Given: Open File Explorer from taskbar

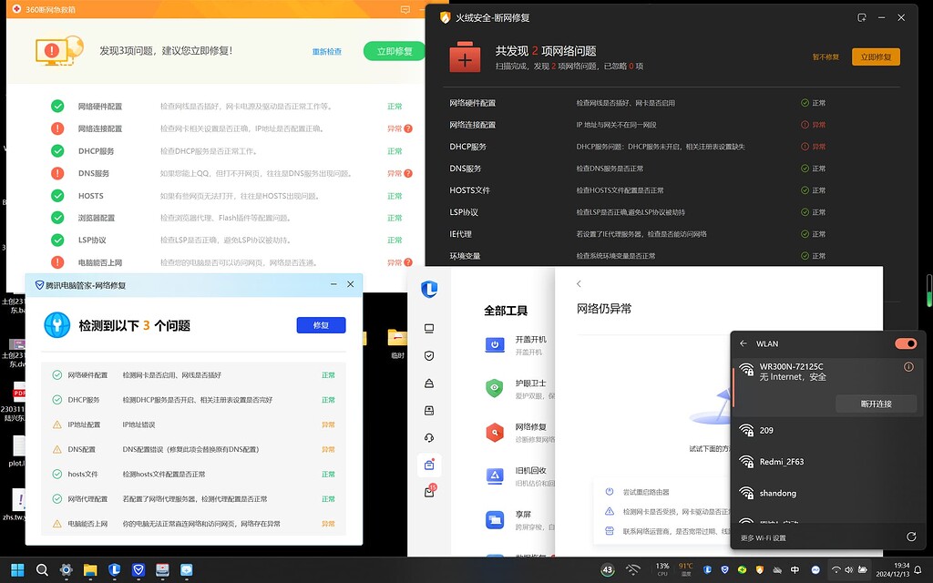Looking at the screenshot, I should [90, 570].
